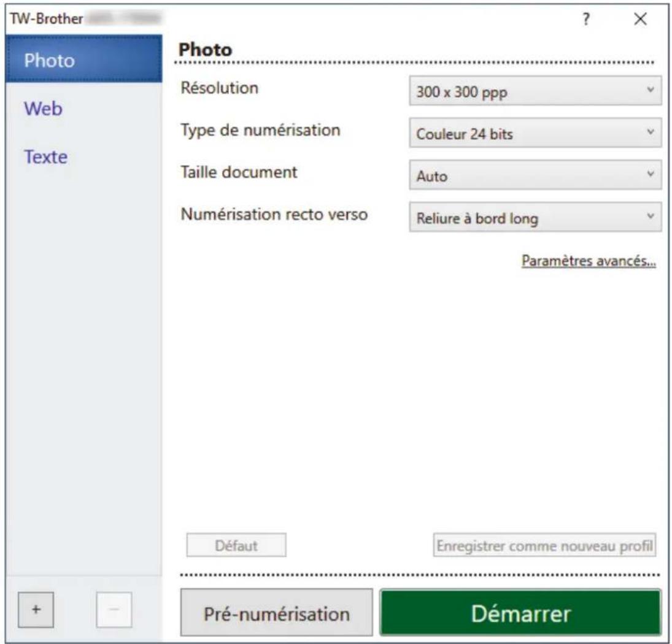The height and width of the screenshot is (644, 672).
Task: Open the Auto document size dropdown
Action: (x=535, y=175)
